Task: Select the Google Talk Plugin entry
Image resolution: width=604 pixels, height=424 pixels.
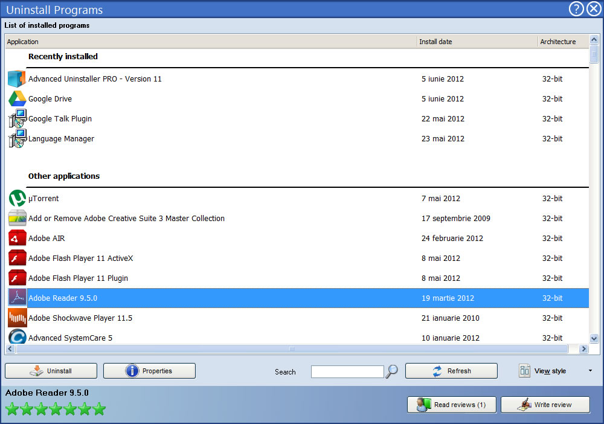Action: tap(297, 118)
